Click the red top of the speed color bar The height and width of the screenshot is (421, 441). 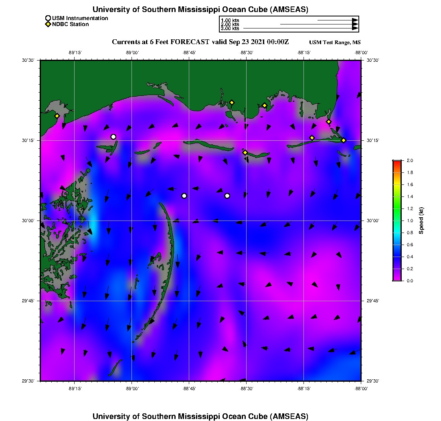click(397, 162)
